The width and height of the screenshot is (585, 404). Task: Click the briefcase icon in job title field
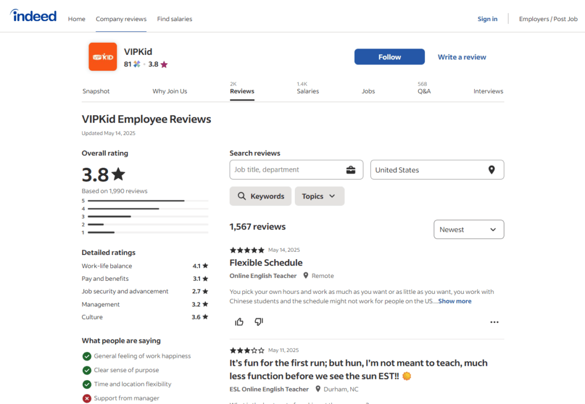tap(351, 170)
